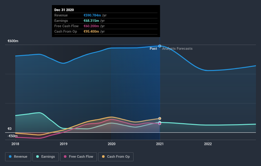Viewport: 261px width, 166px height.
Task: Click the €68.315m earnings value
Action: point(91,21)
